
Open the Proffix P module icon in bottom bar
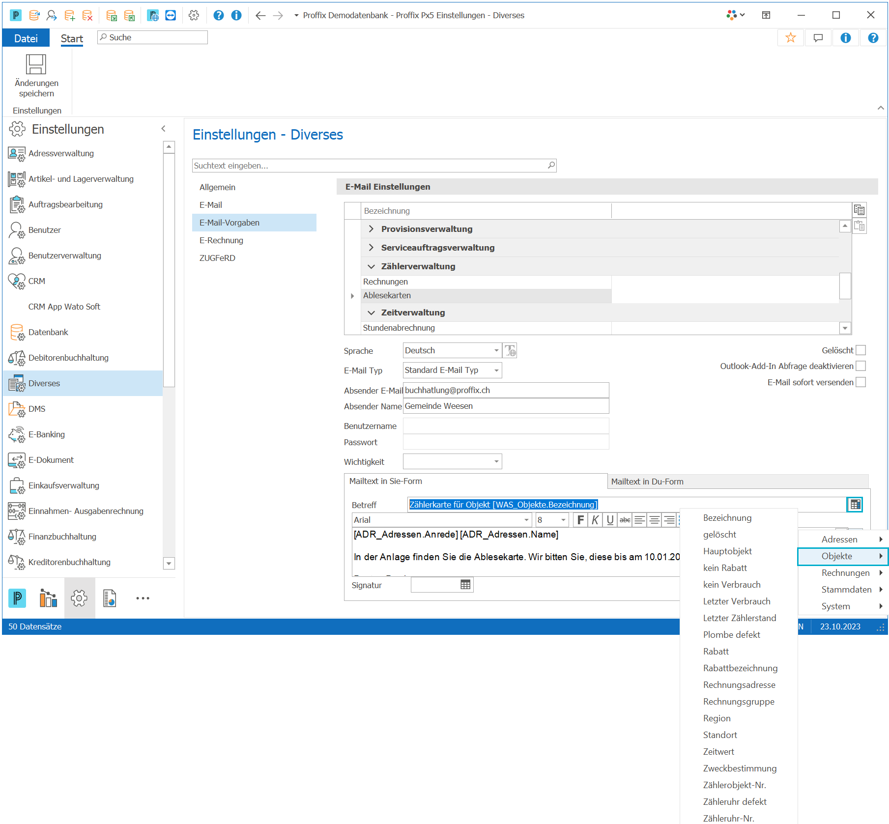click(x=17, y=598)
